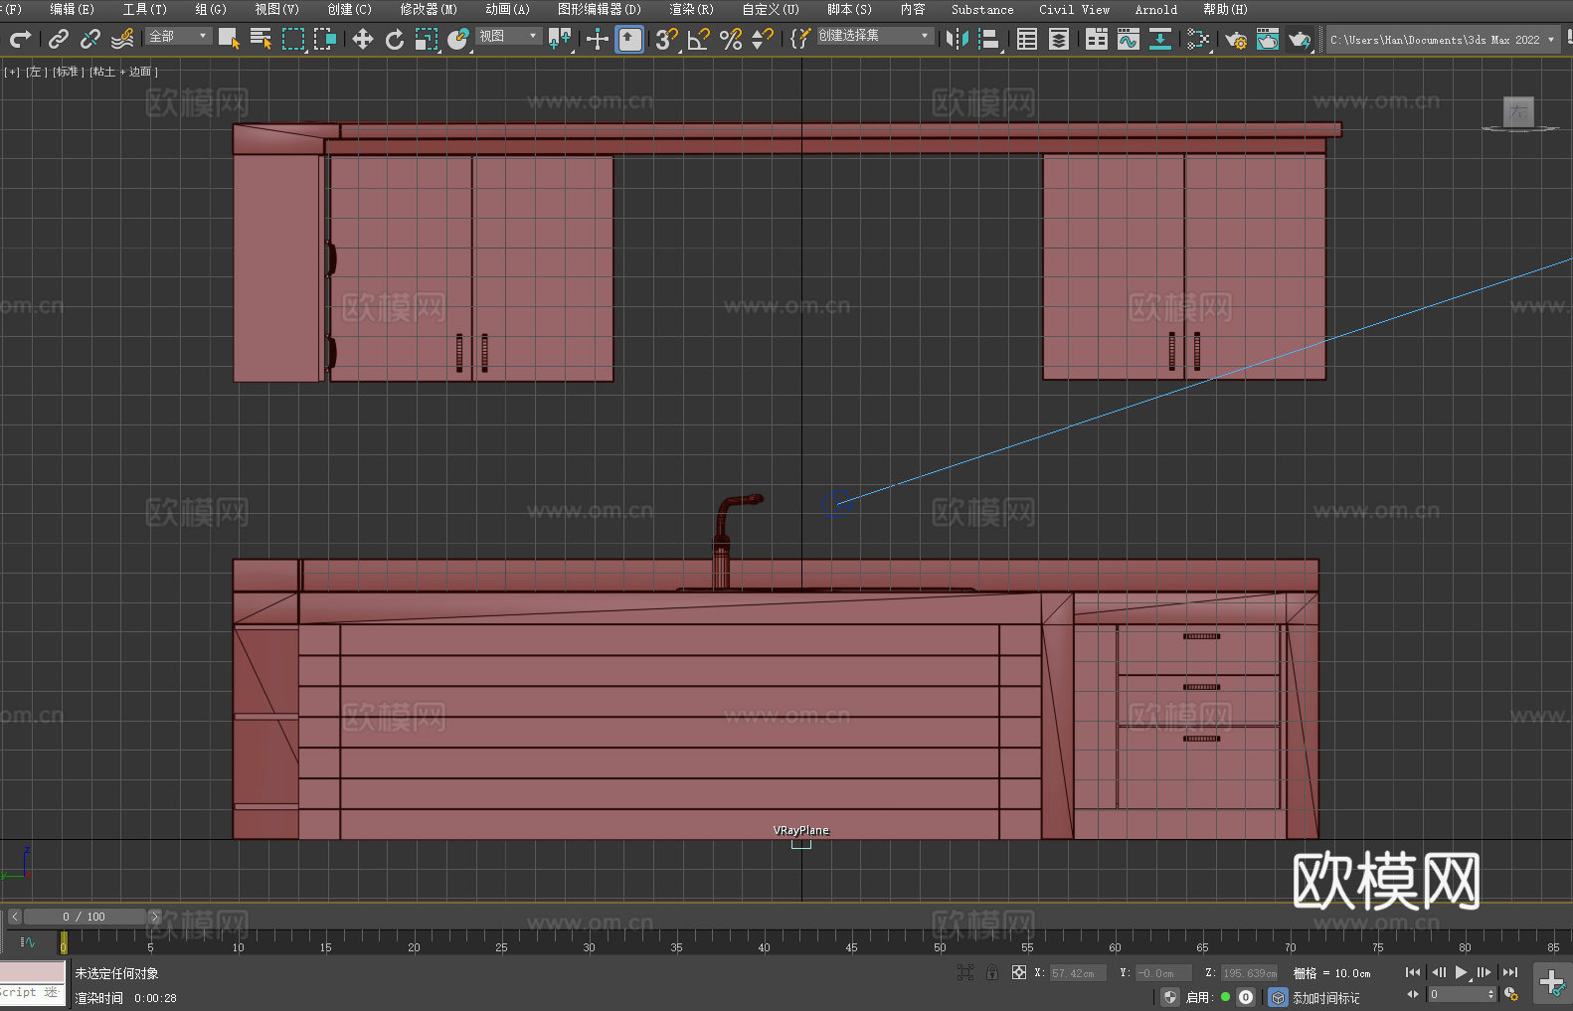
Task: Open Rendered Frame Window icon
Action: pyautogui.click(x=1268, y=39)
